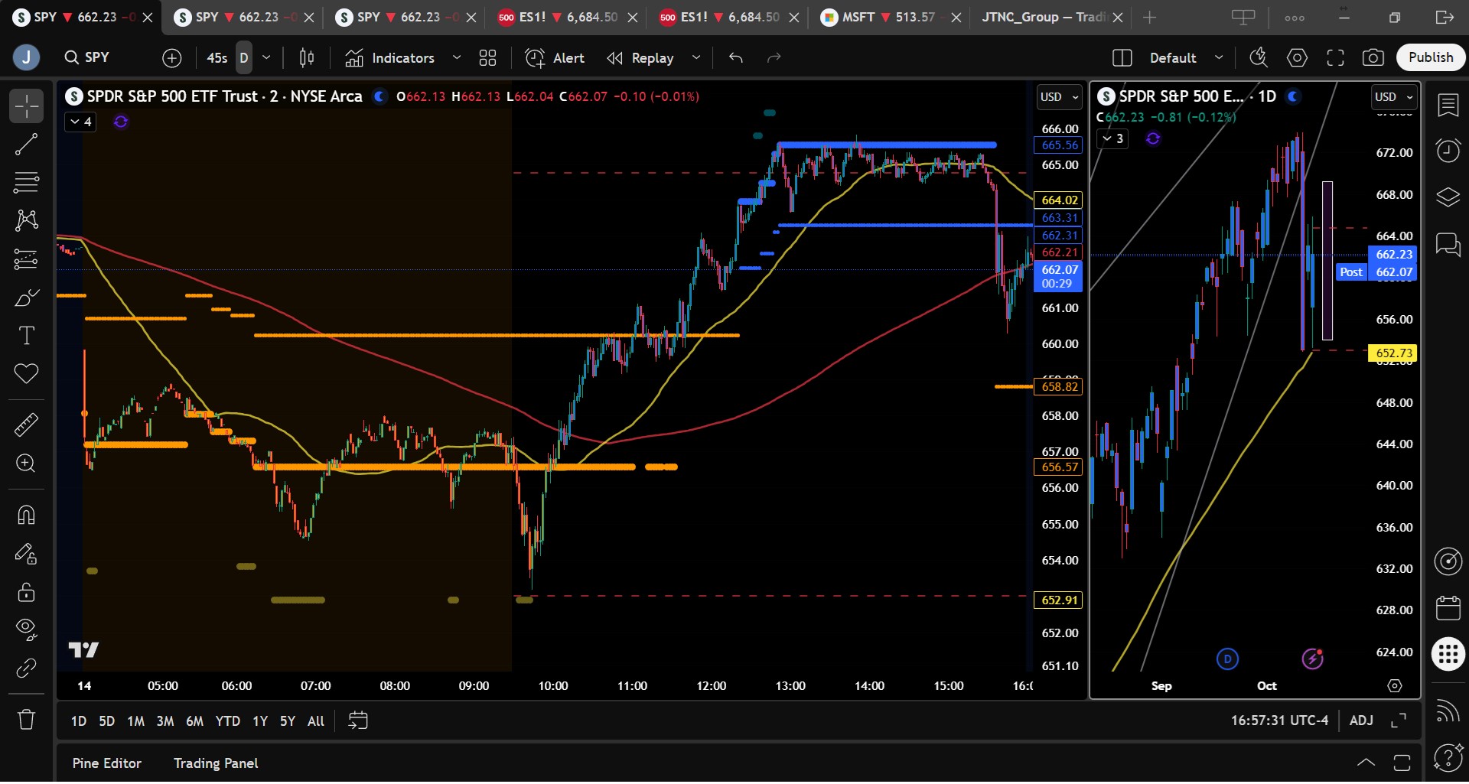Toggle magnet mode for drawings

tap(26, 515)
